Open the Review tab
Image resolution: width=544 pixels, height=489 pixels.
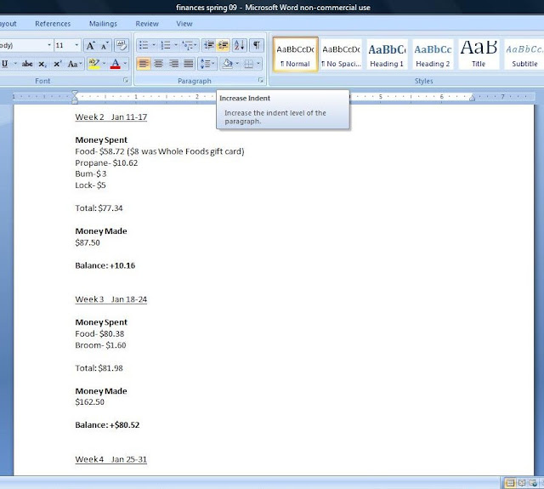147,24
